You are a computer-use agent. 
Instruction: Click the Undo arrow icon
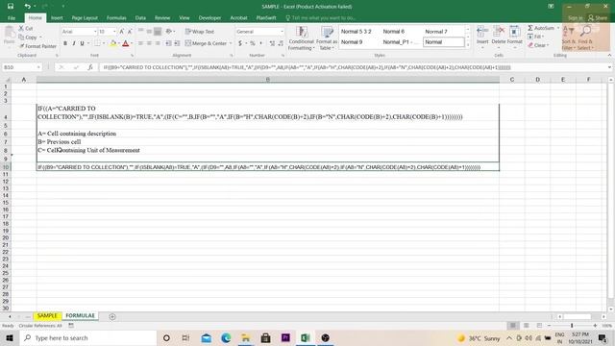pos(27,7)
